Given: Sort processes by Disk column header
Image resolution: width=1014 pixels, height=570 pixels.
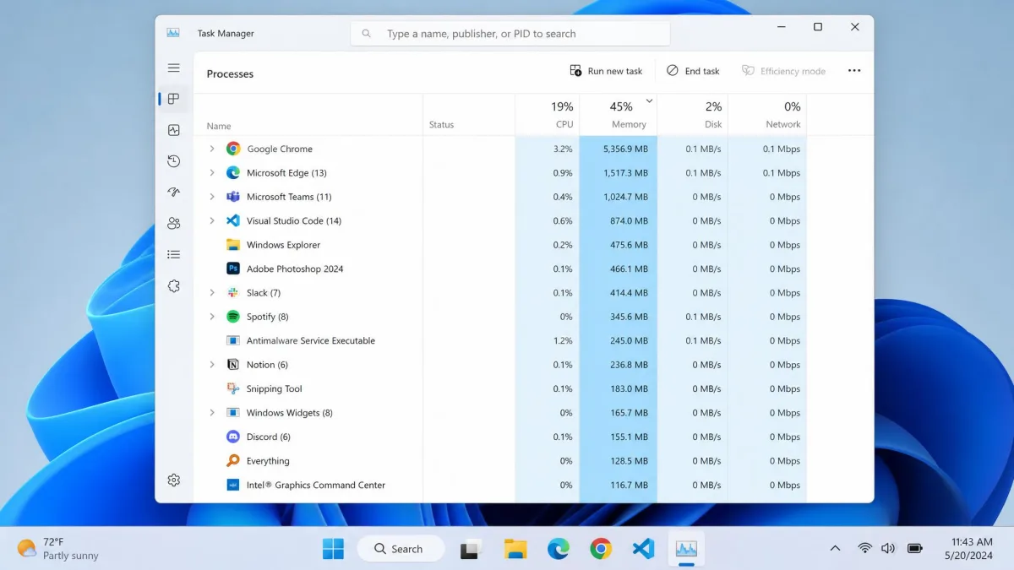Looking at the screenshot, I should [693, 114].
